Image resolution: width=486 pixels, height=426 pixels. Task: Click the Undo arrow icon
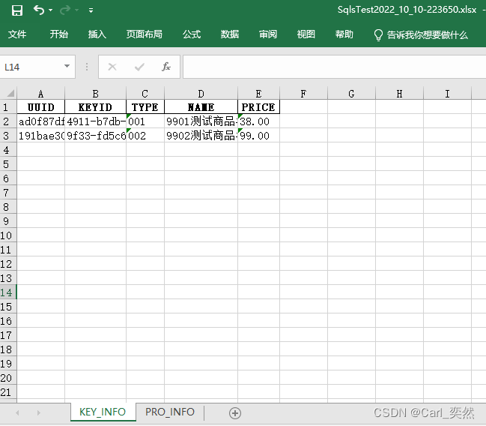click(39, 10)
